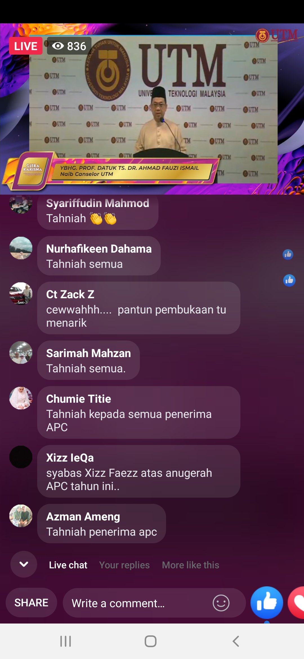This screenshot has height=659, width=304.
Task: Open the More like this tab
Action: pos(191,565)
